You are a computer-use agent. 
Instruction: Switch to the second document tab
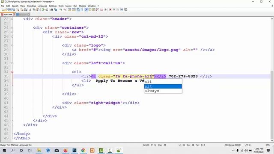click(23, 15)
